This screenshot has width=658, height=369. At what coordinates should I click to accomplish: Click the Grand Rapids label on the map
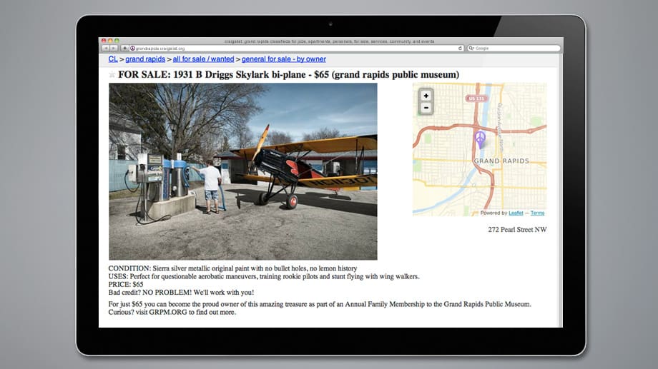[x=501, y=161]
